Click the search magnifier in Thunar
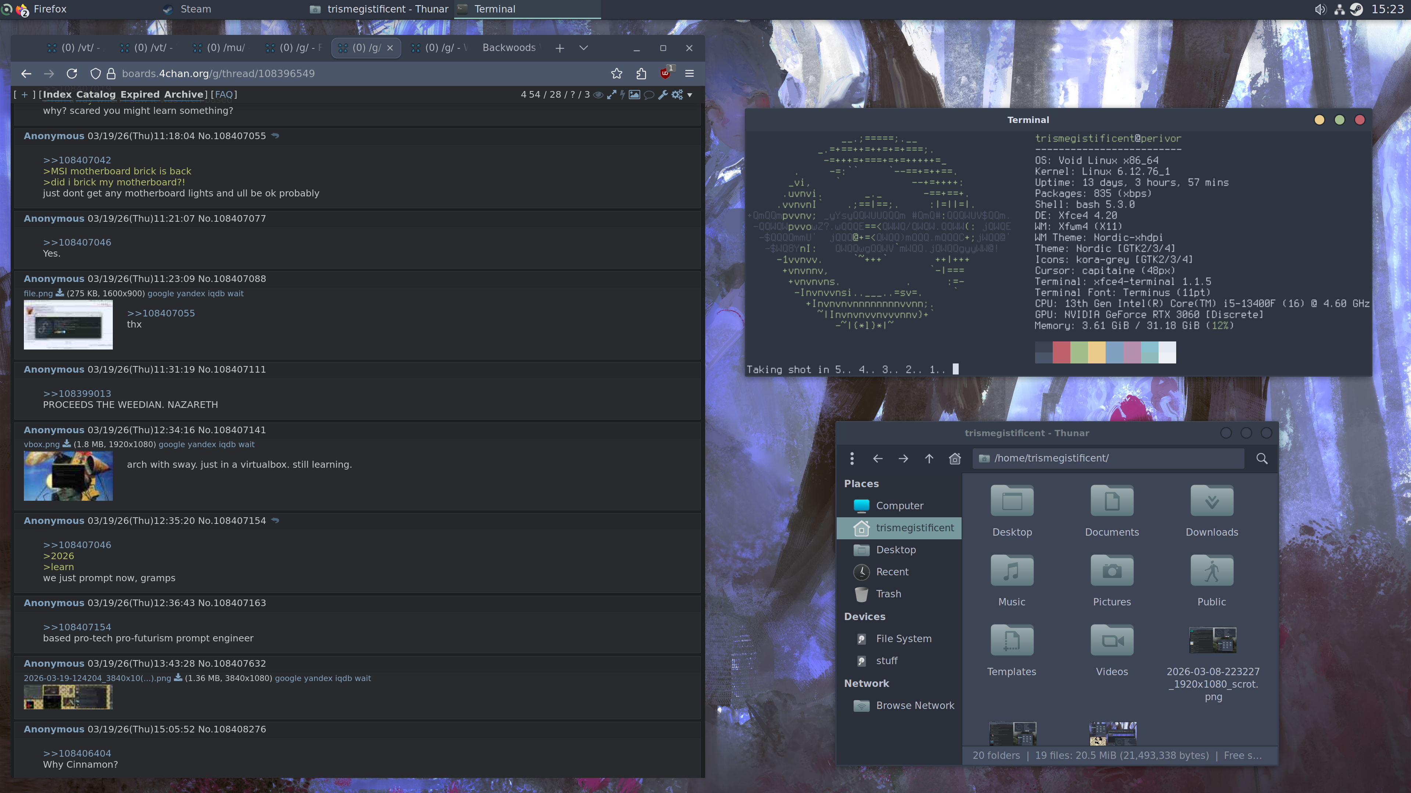 click(1261, 459)
